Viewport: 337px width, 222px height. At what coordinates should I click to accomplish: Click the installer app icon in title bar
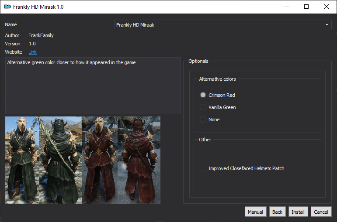[x=7, y=7]
